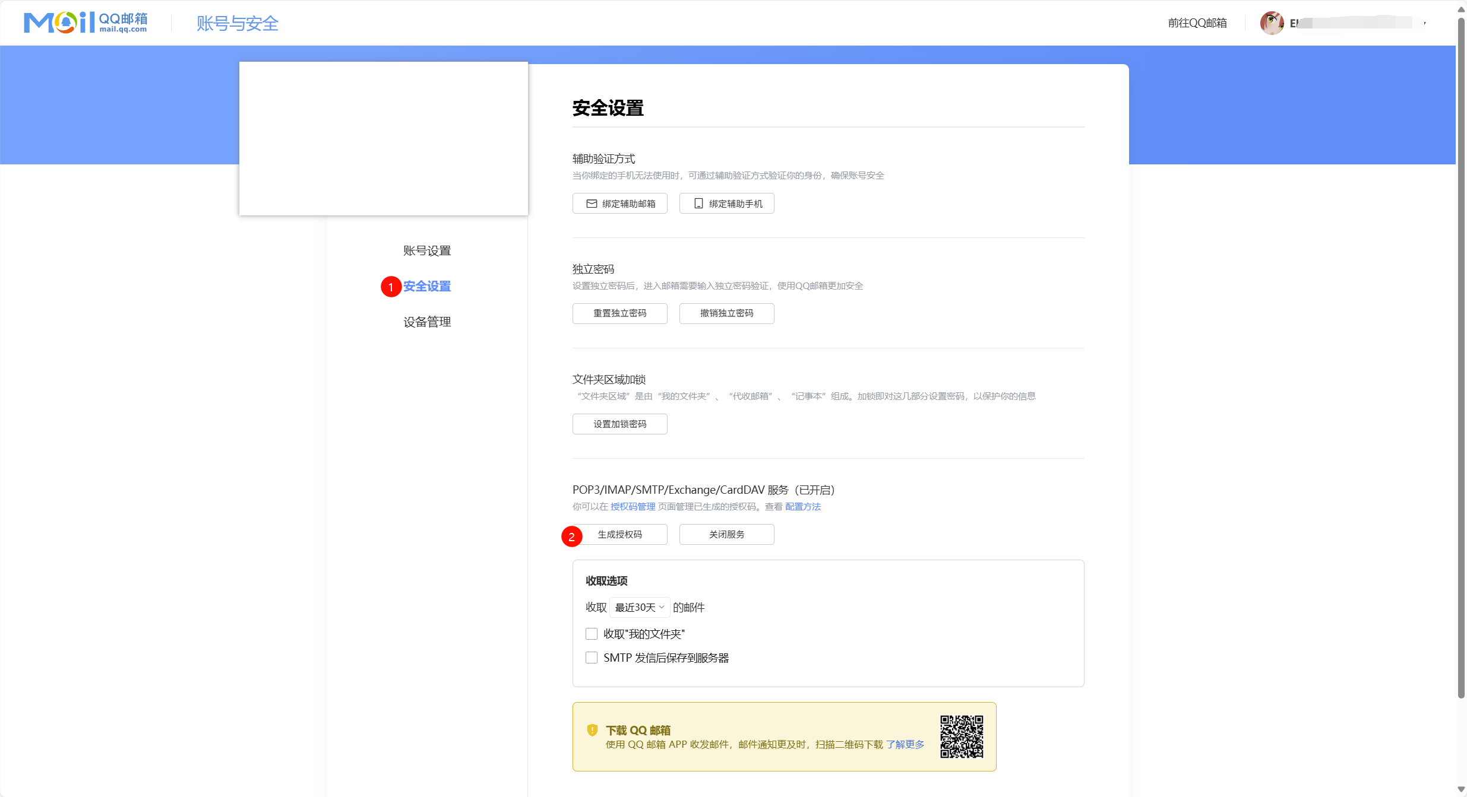The width and height of the screenshot is (1467, 797).
Task: Click the envelope icon for binding backup email
Action: (x=592, y=204)
